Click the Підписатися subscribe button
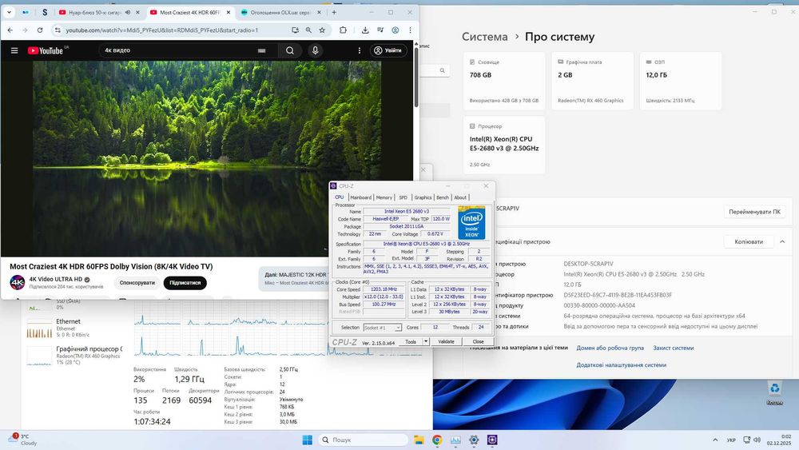 (x=185, y=283)
